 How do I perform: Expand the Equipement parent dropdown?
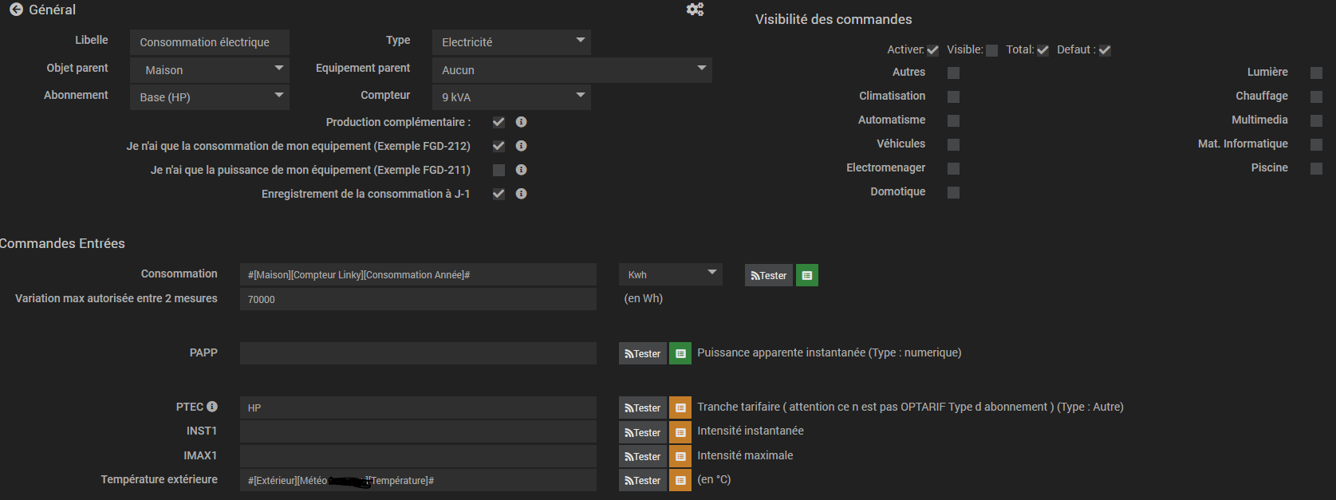[x=572, y=70]
